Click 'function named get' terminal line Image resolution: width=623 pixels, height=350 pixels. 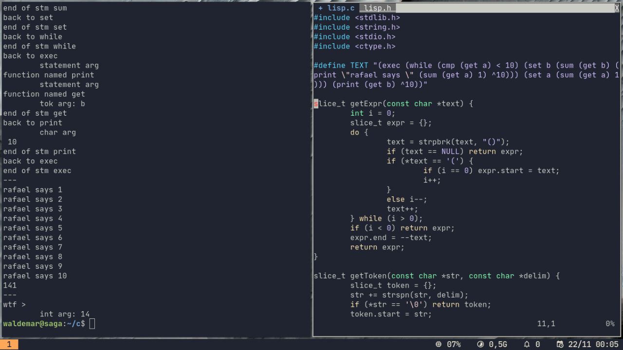[44, 94]
